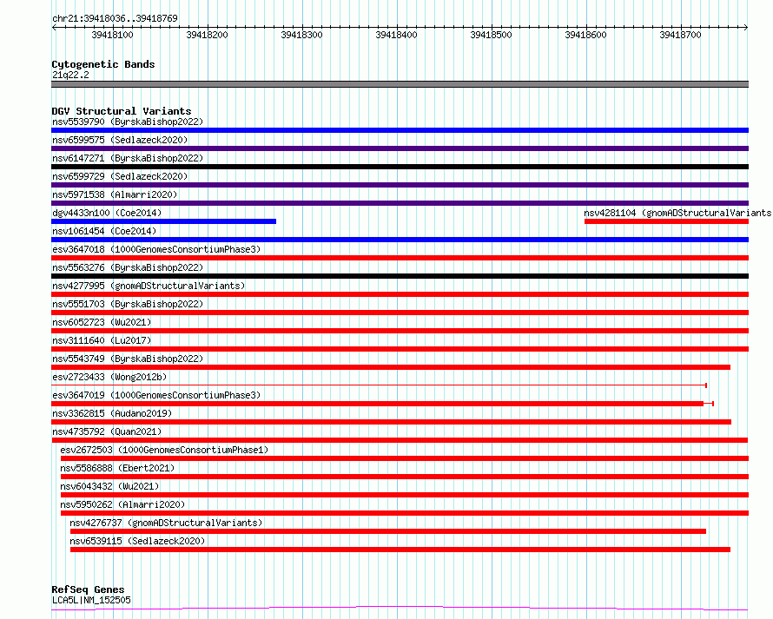
Task: Open esv2672503 (1000GenomesConsortiumPhase1) label
Action: pos(164,450)
